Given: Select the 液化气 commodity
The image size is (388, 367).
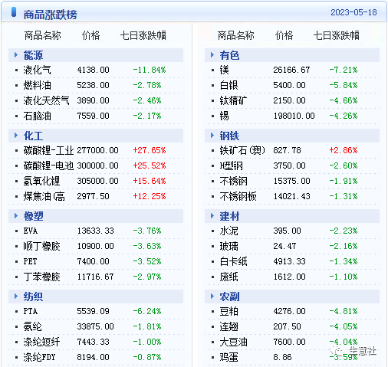Looking at the screenshot, I should coord(37,70).
